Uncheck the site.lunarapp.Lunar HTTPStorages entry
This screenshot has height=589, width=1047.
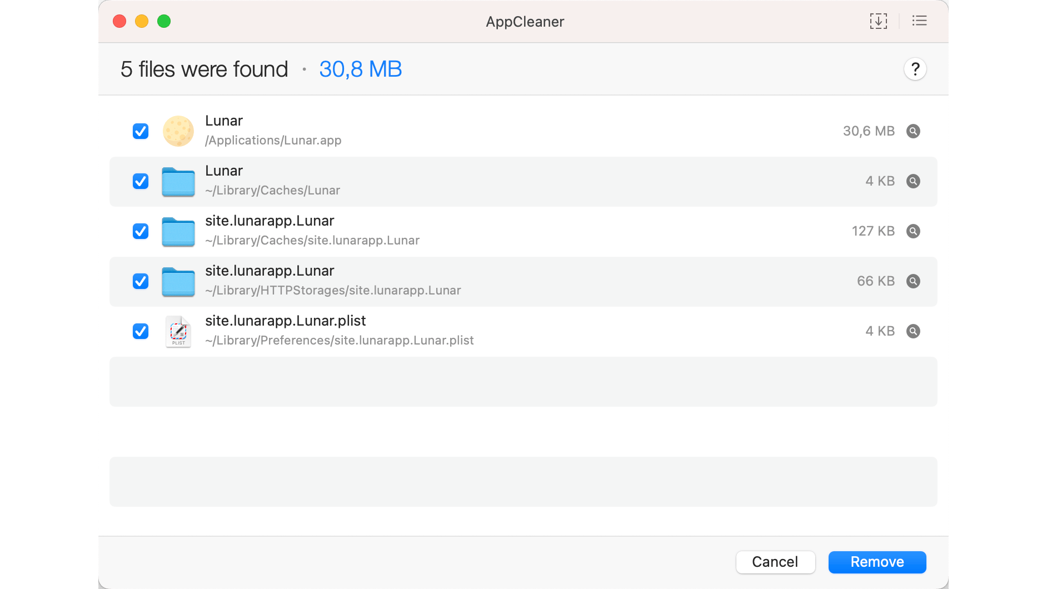[141, 281]
